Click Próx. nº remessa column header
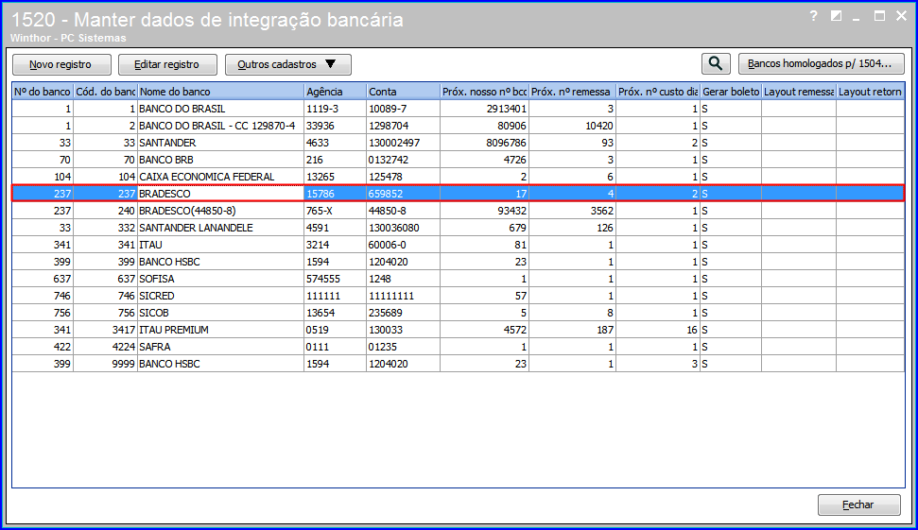Image resolution: width=918 pixels, height=530 pixels. click(572, 92)
